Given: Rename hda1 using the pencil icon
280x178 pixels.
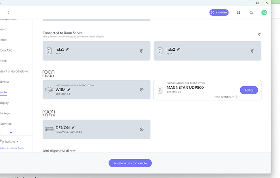Looking at the screenshot, I should [68, 49].
